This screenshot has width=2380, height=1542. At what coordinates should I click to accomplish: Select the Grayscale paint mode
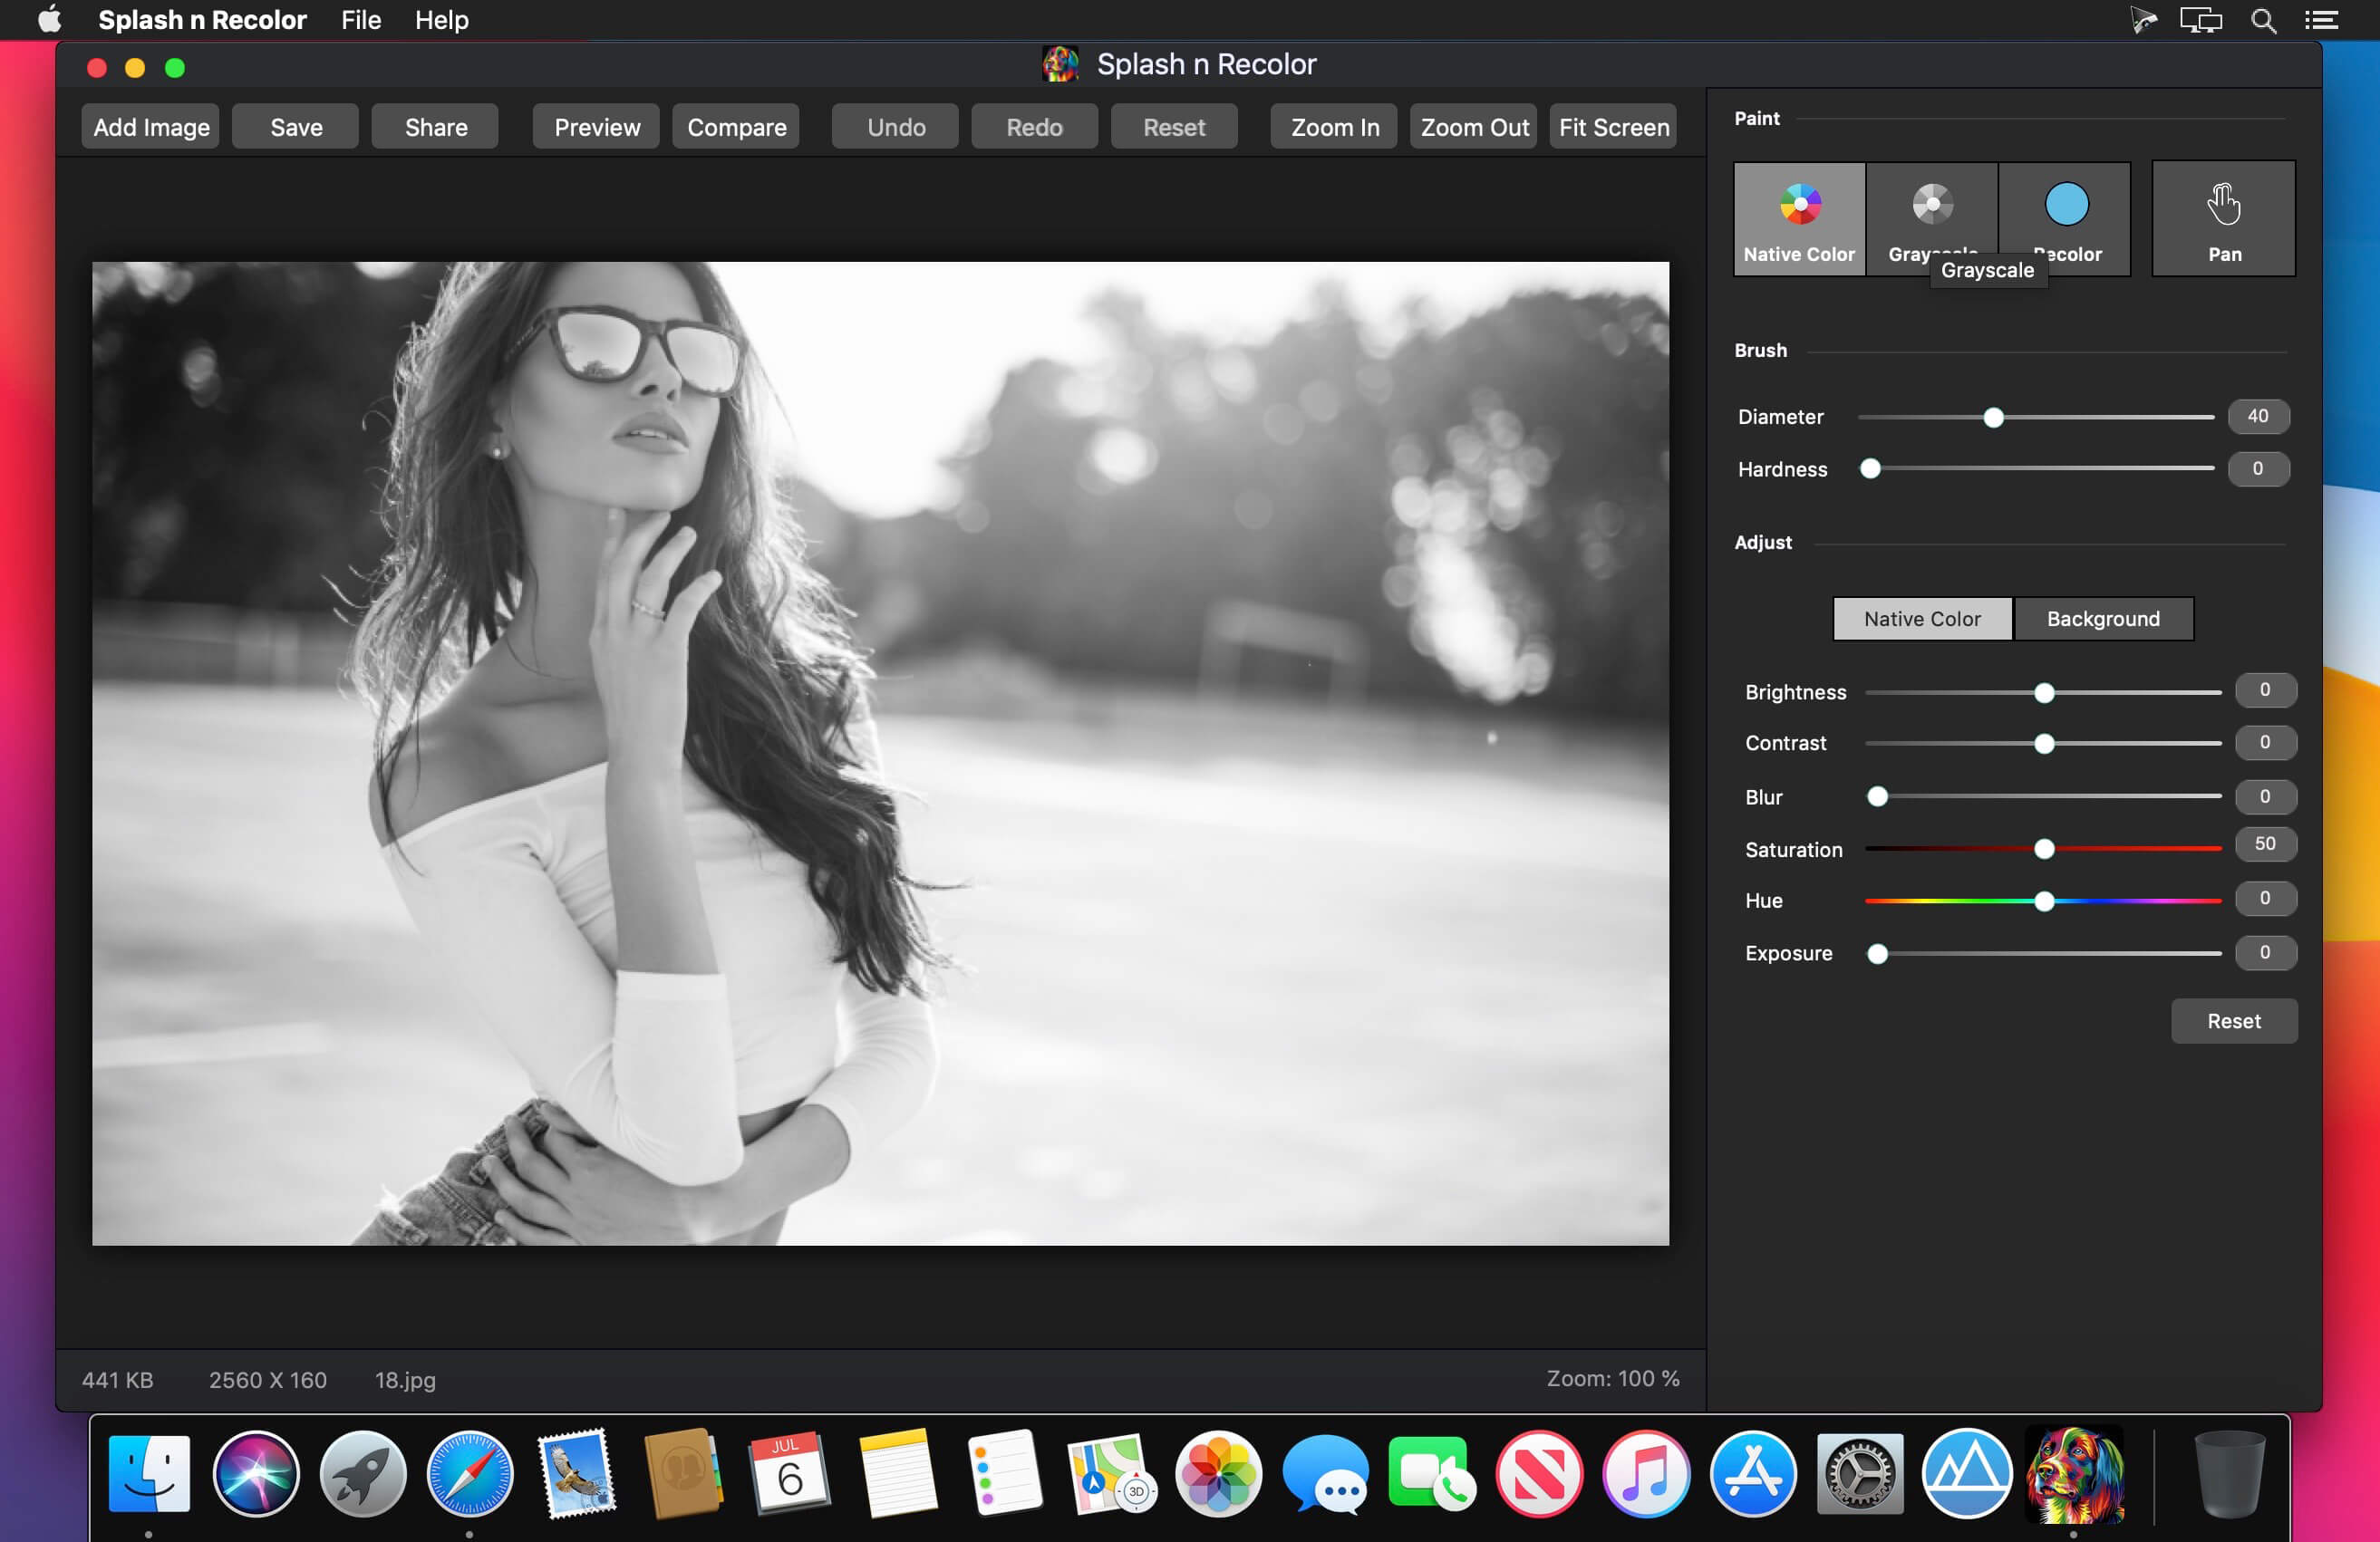[x=1930, y=208]
